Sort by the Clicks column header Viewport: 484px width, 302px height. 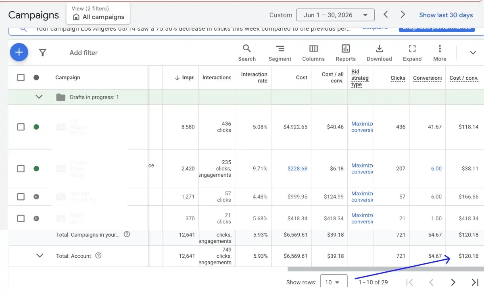click(398, 78)
